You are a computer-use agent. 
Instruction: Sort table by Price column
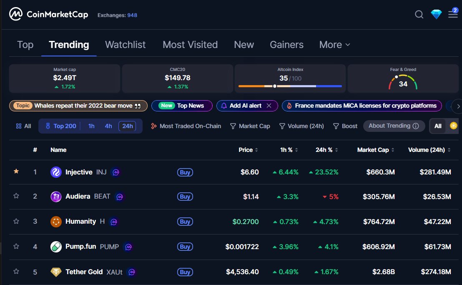(248, 150)
